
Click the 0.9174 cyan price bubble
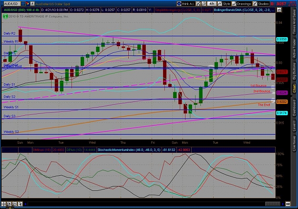282,113
